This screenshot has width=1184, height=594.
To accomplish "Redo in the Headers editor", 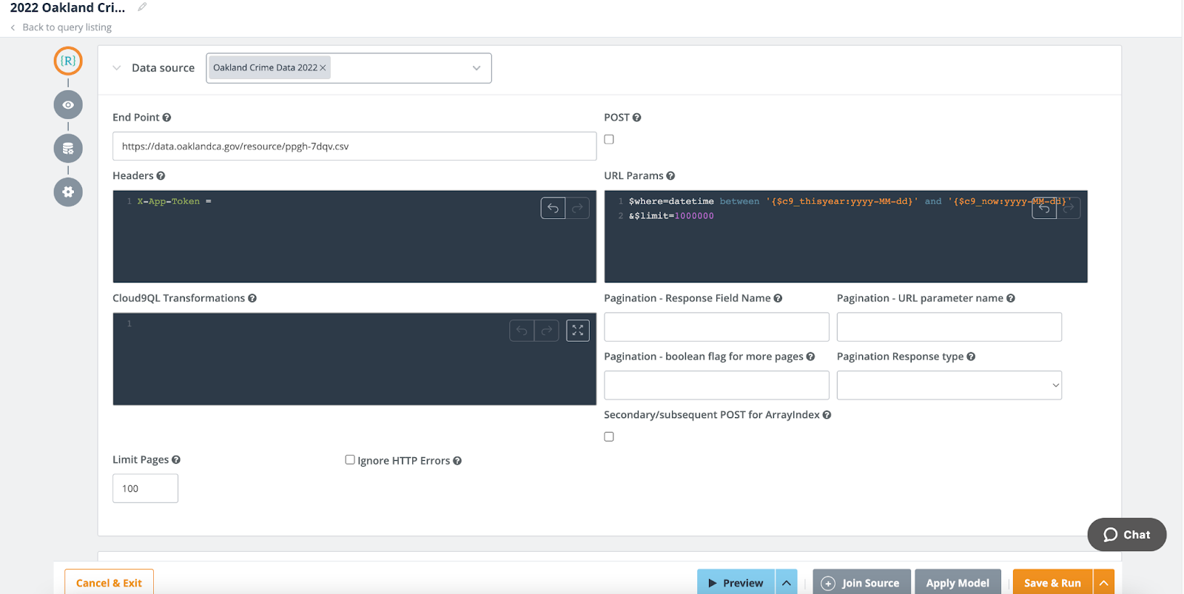I will click(577, 208).
